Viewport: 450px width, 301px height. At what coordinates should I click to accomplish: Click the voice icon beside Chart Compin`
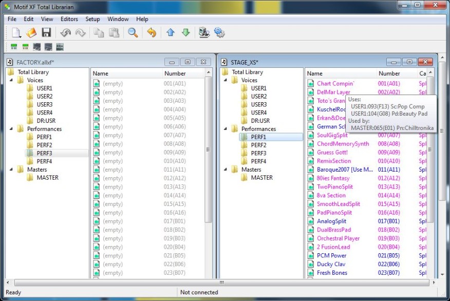click(x=310, y=84)
